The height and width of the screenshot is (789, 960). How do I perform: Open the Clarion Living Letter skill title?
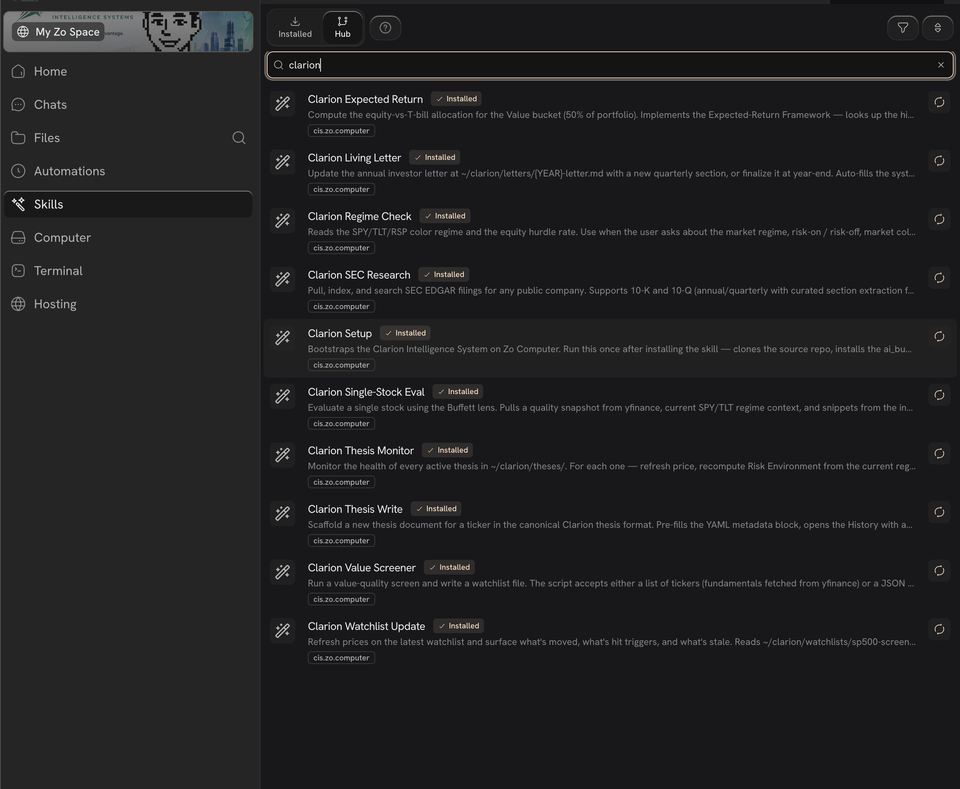(x=354, y=158)
